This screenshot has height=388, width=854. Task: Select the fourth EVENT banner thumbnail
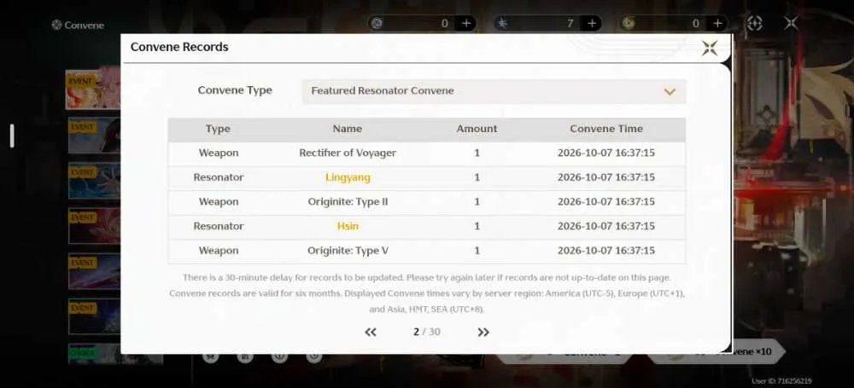94,225
